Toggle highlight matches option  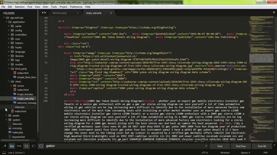tap(41, 146)
